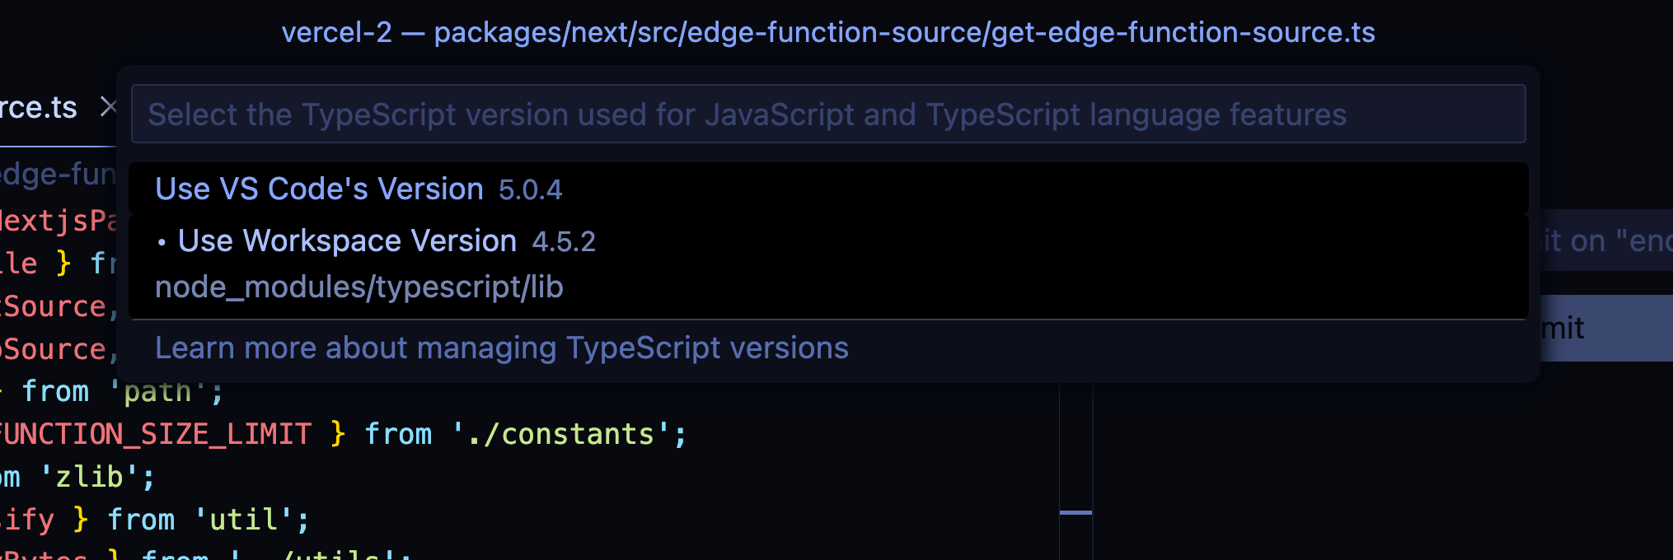Select "Use VS Code's Version" option
Viewport: 1673px width, 560px height.
coord(319,189)
